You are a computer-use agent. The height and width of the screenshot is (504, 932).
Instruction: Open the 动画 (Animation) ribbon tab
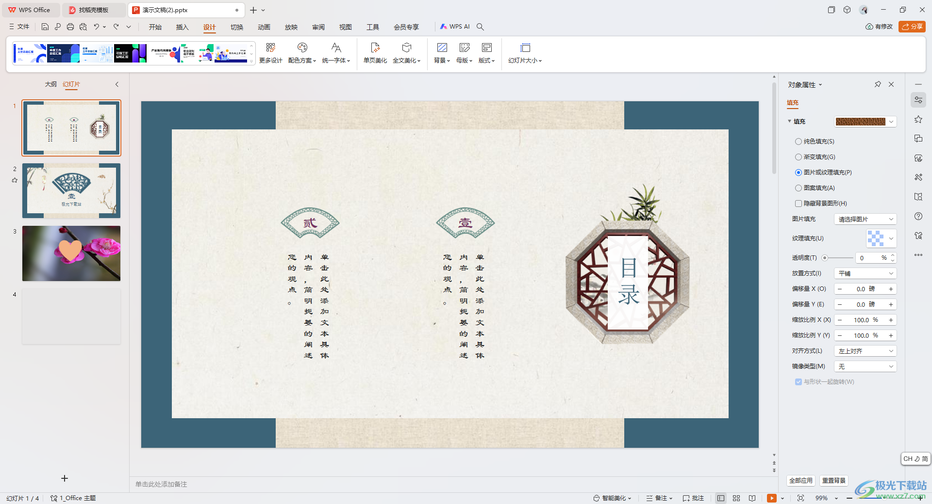pyautogui.click(x=264, y=27)
